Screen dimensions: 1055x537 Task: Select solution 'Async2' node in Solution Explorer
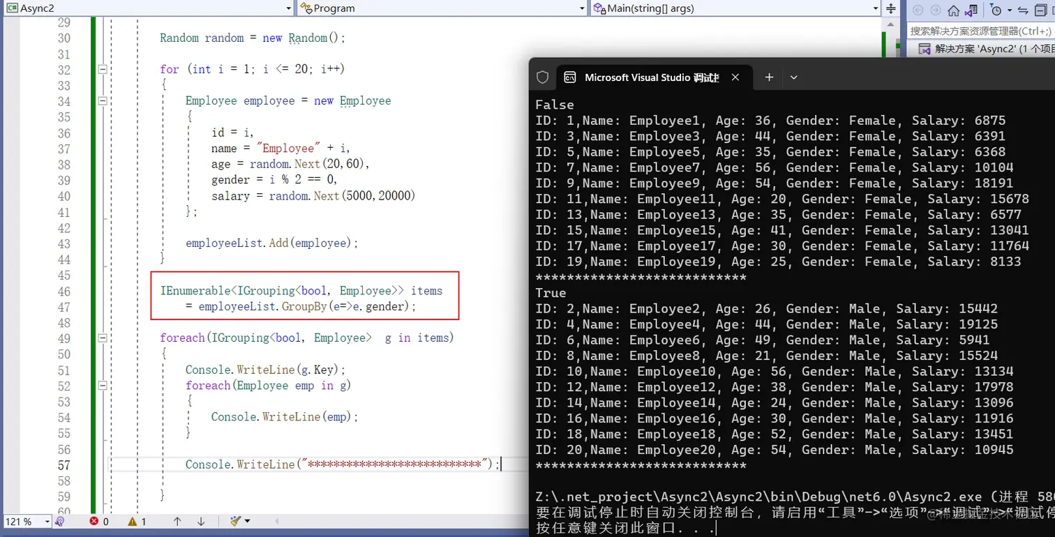pyautogui.click(x=985, y=49)
